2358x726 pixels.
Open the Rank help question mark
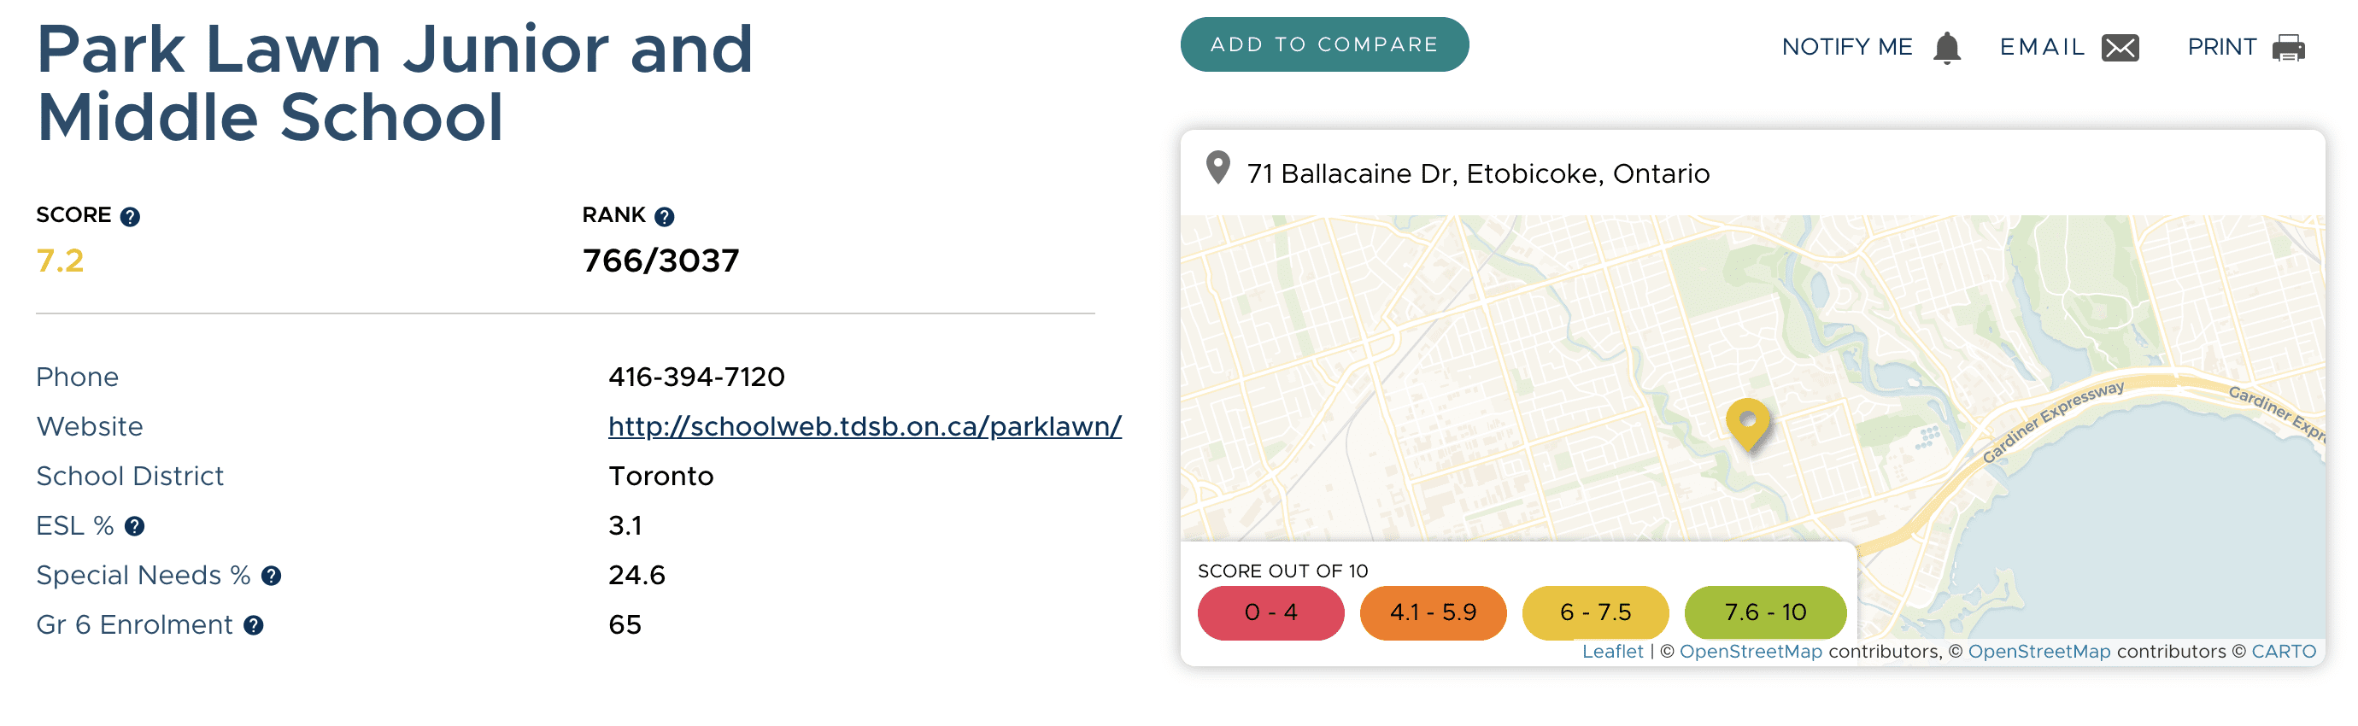pos(665,217)
